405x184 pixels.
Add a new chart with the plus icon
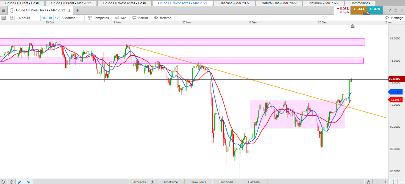pyautogui.click(x=77, y=10)
